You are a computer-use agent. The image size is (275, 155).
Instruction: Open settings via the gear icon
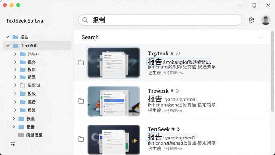(x=251, y=20)
